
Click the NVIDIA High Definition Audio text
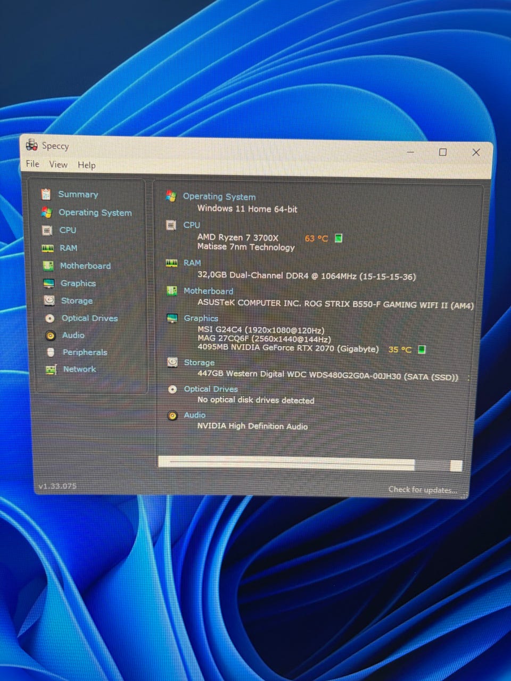(252, 426)
